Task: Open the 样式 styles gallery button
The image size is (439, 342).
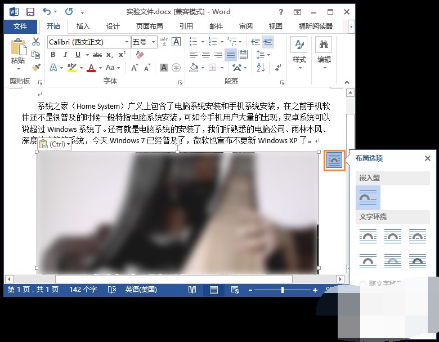Action: (299, 52)
